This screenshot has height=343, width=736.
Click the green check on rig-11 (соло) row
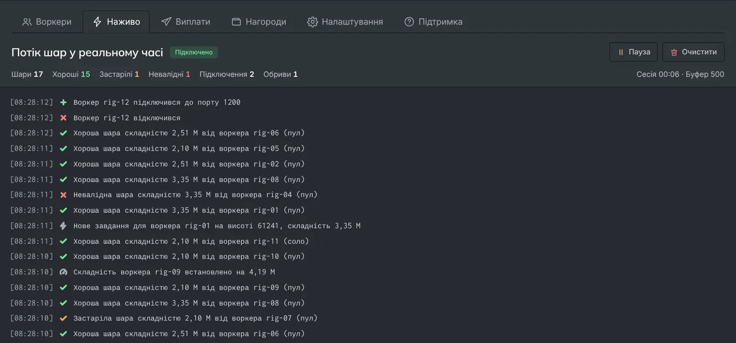point(64,241)
